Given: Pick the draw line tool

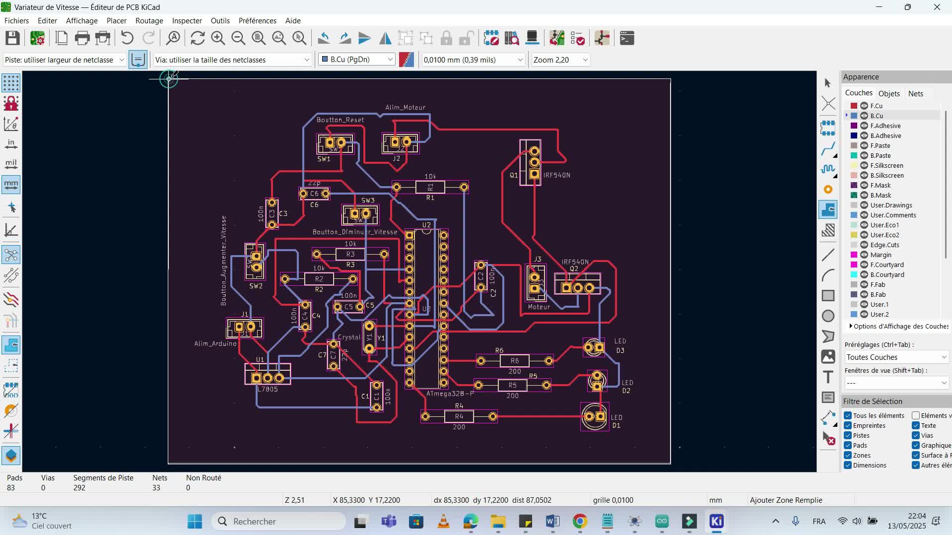Looking at the screenshot, I should pyautogui.click(x=828, y=255).
